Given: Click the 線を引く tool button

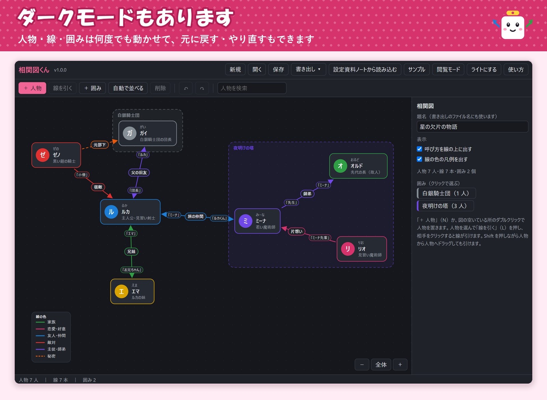Looking at the screenshot, I should click(x=63, y=88).
